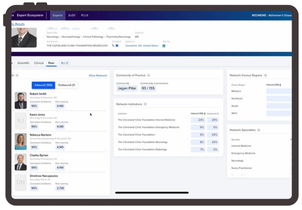Switch to the Peer tab
The image size is (302, 210).
coord(51,63)
